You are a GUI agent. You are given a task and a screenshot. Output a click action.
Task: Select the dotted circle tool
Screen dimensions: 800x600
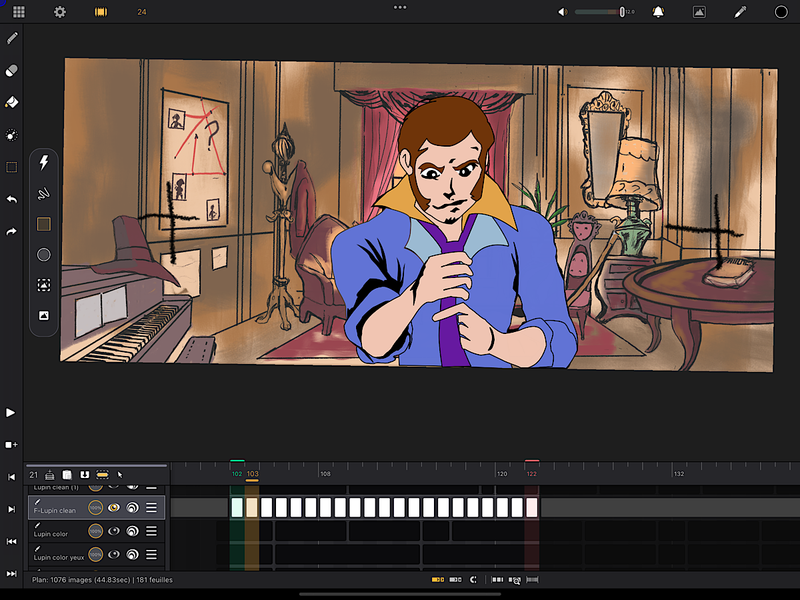(x=11, y=135)
